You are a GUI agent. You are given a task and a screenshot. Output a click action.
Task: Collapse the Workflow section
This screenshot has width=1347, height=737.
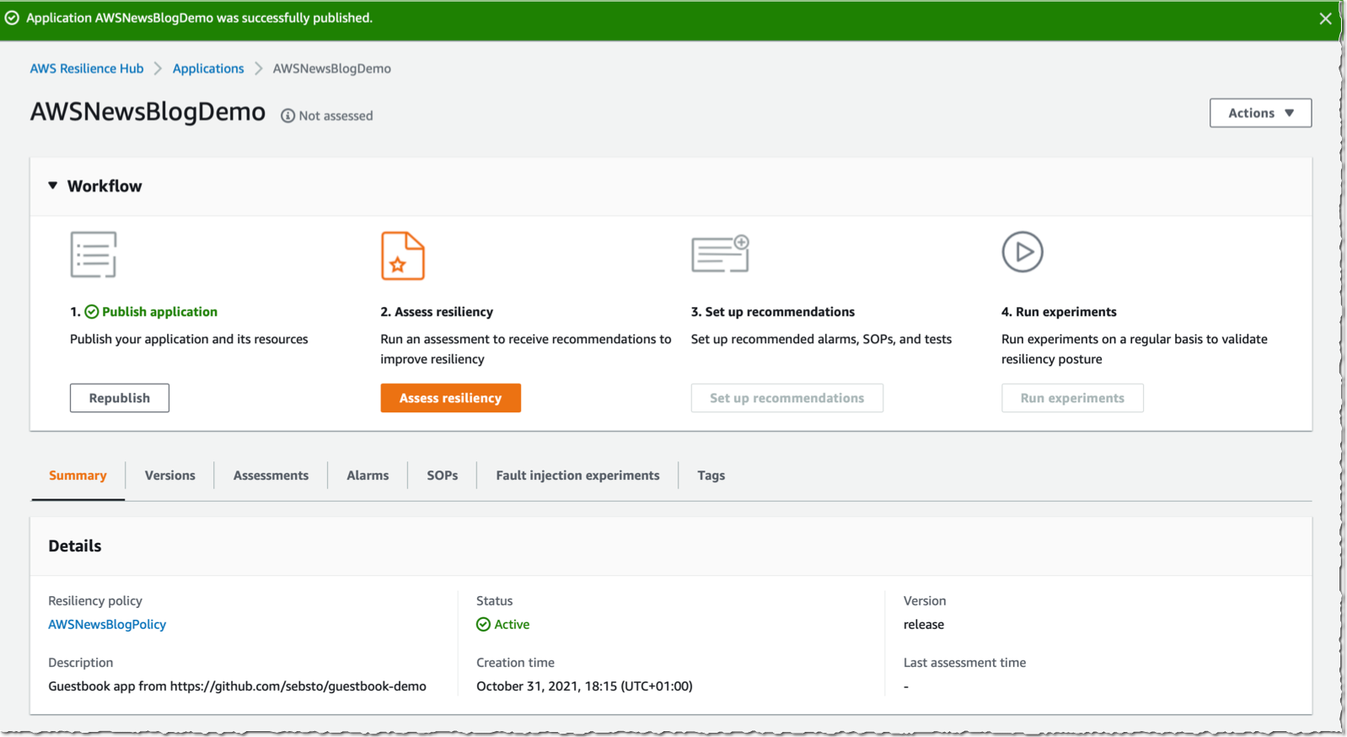[x=53, y=186]
